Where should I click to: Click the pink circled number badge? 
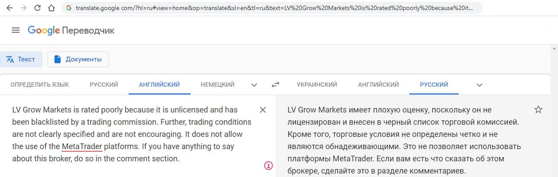pyautogui.click(x=269, y=166)
